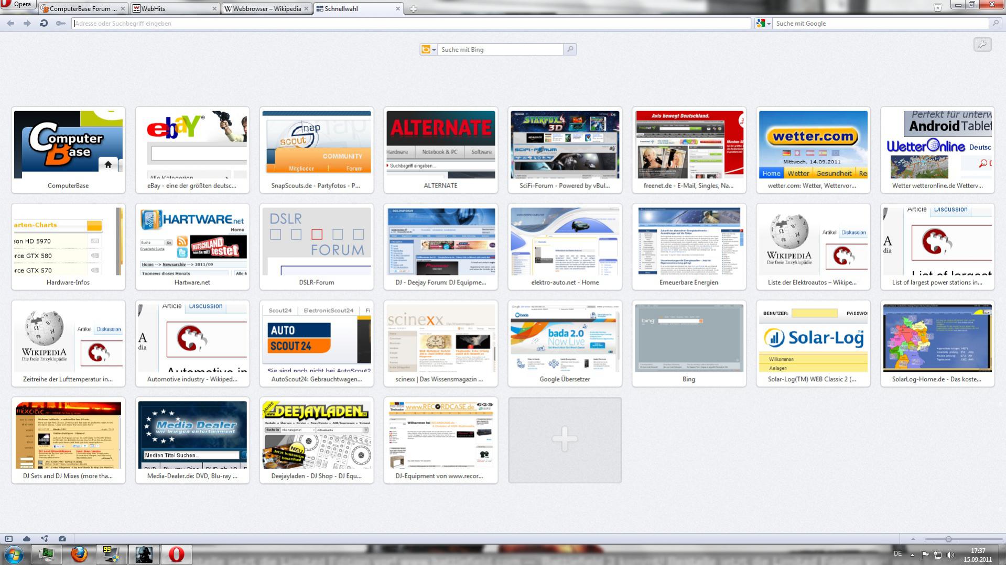This screenshot has width=1006, height=565.
Task: Open the Google Übersetzer speed dial
Action: 565,344
